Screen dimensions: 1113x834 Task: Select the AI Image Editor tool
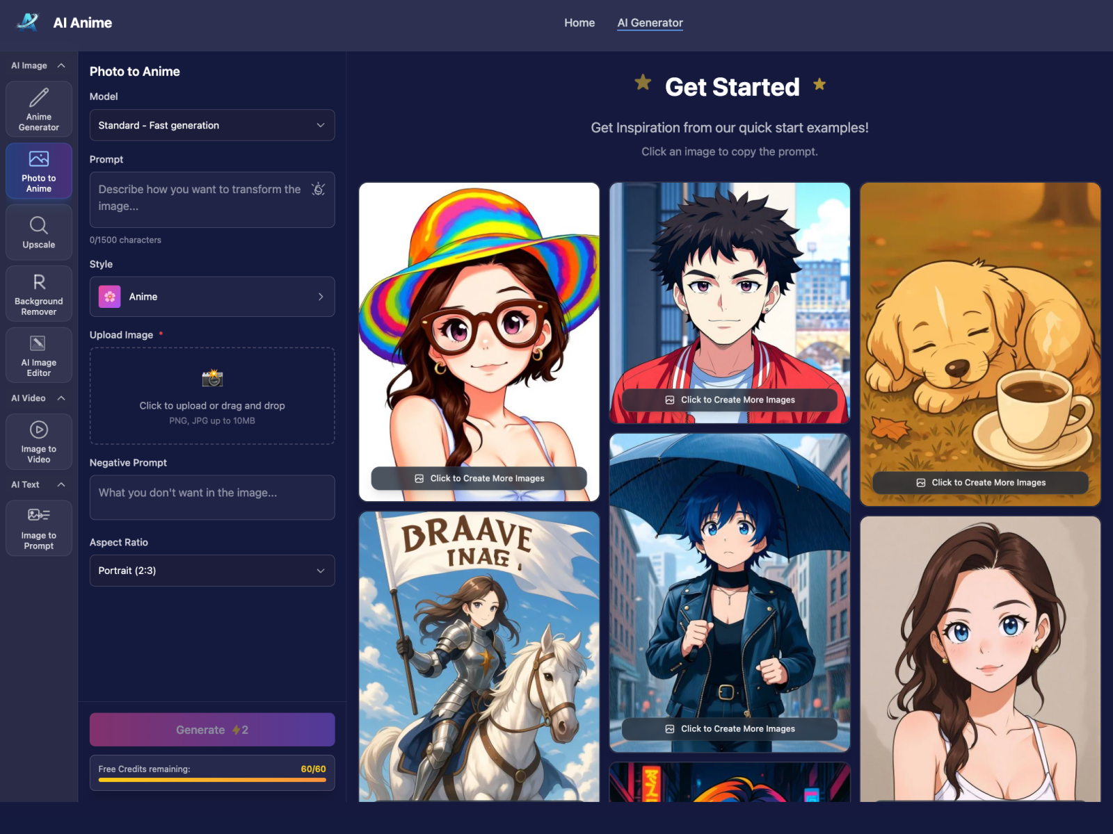tap(38, 354)
